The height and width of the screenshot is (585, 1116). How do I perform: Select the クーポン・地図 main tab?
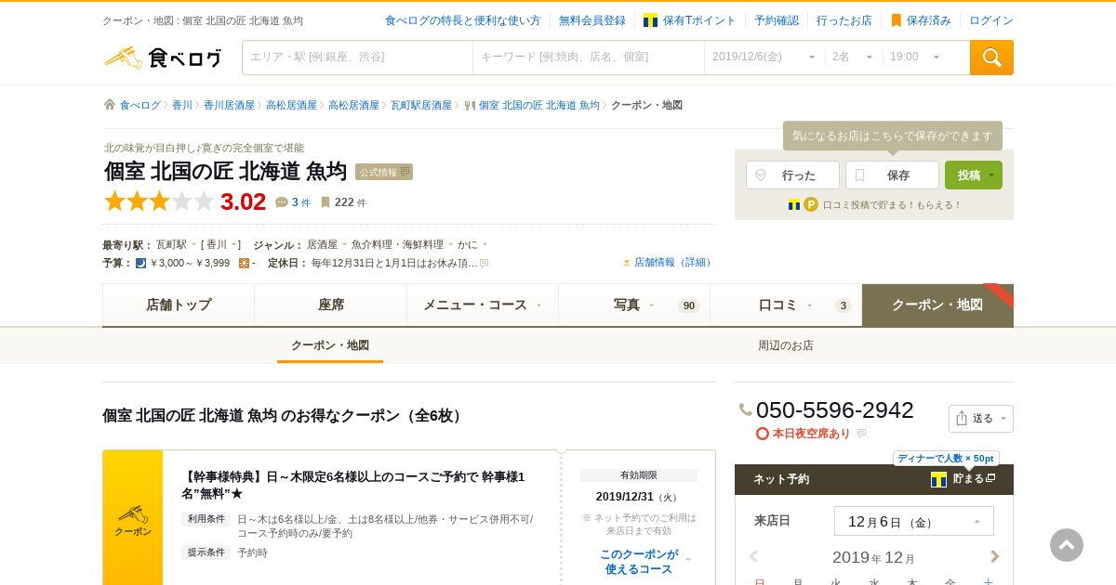tap(937, 305)
